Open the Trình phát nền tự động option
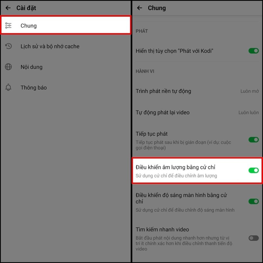 click(197, 91)
